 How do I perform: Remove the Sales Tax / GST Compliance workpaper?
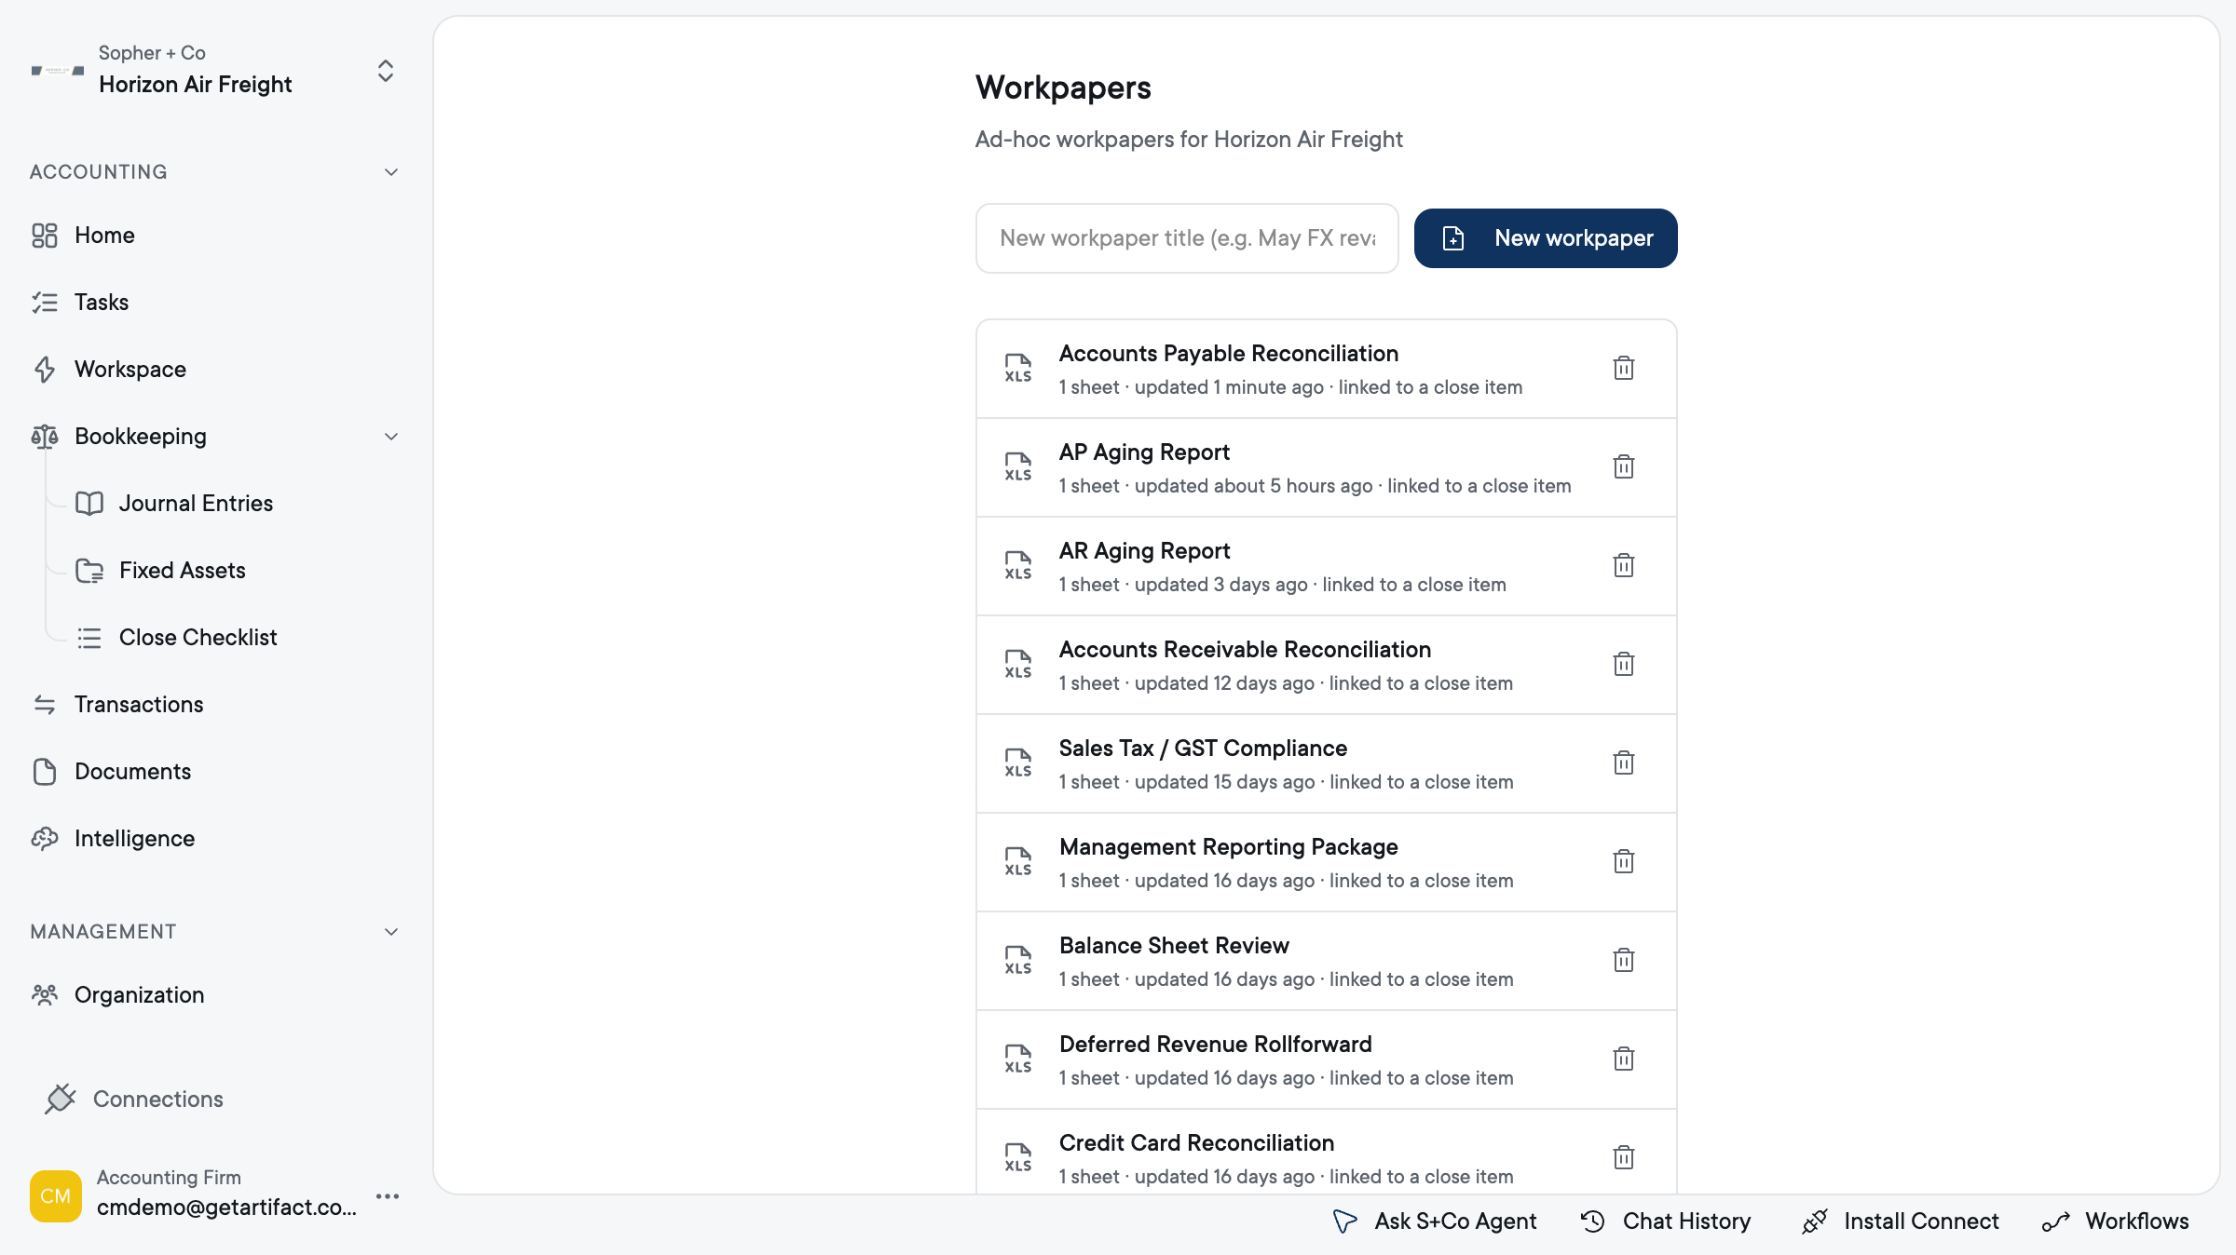pyautogui.click(x=1623, y=762)
